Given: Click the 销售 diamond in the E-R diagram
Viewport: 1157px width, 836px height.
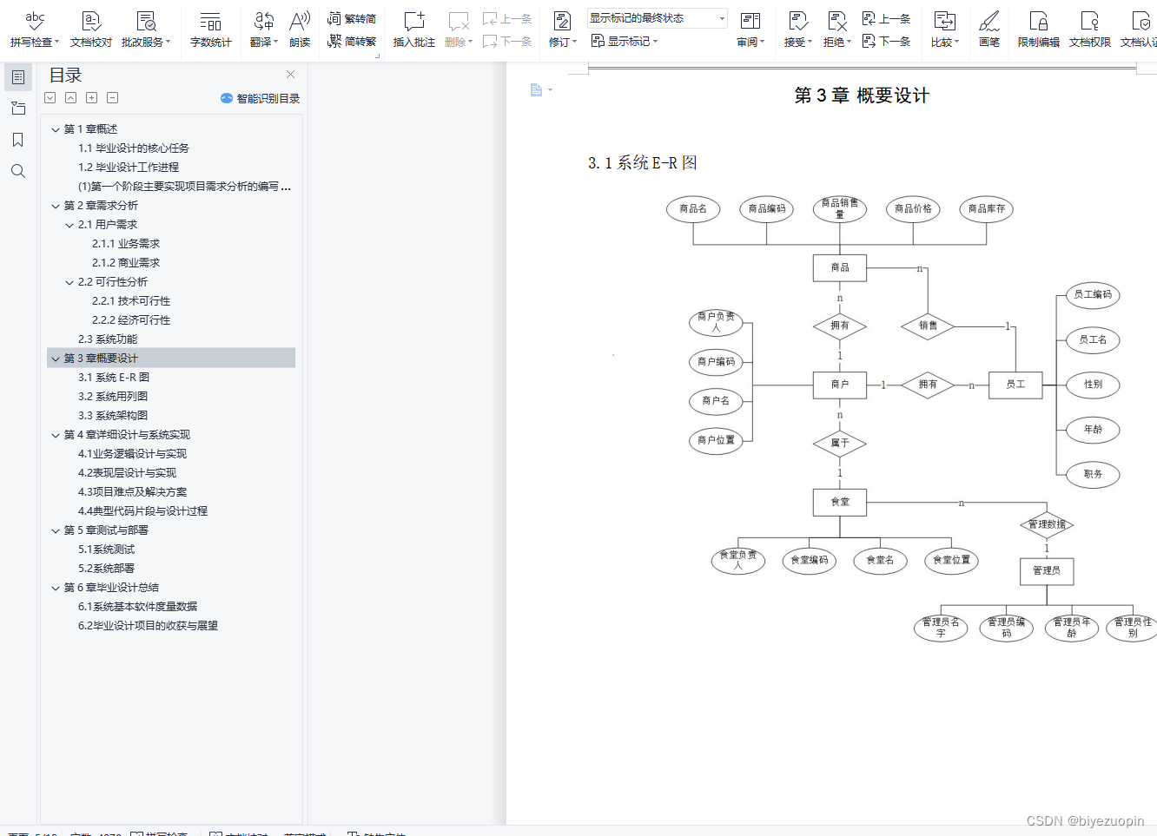Looking at the screenshot, I should pos(928,326).
